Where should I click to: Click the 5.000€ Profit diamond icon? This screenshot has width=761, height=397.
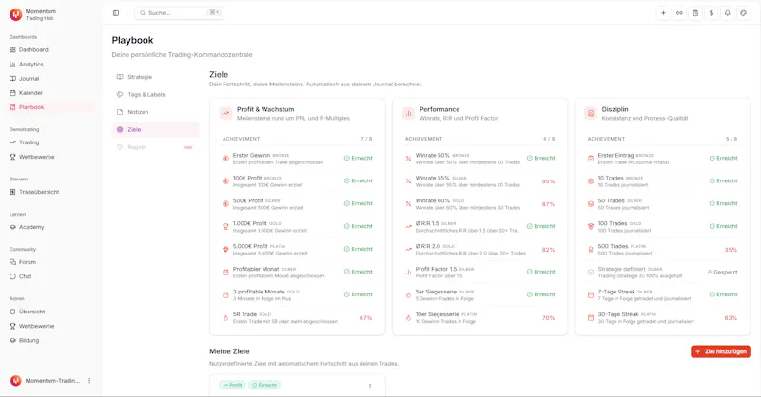[225, 249]
